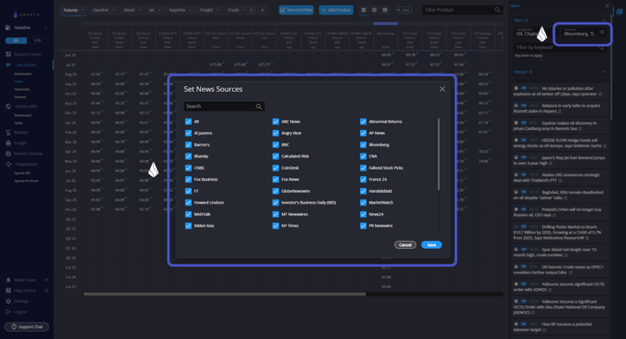Open the Freight tab dropdown arrow
Image resolution: width=626 pixels, height=339 pixels.
[218, 10]
